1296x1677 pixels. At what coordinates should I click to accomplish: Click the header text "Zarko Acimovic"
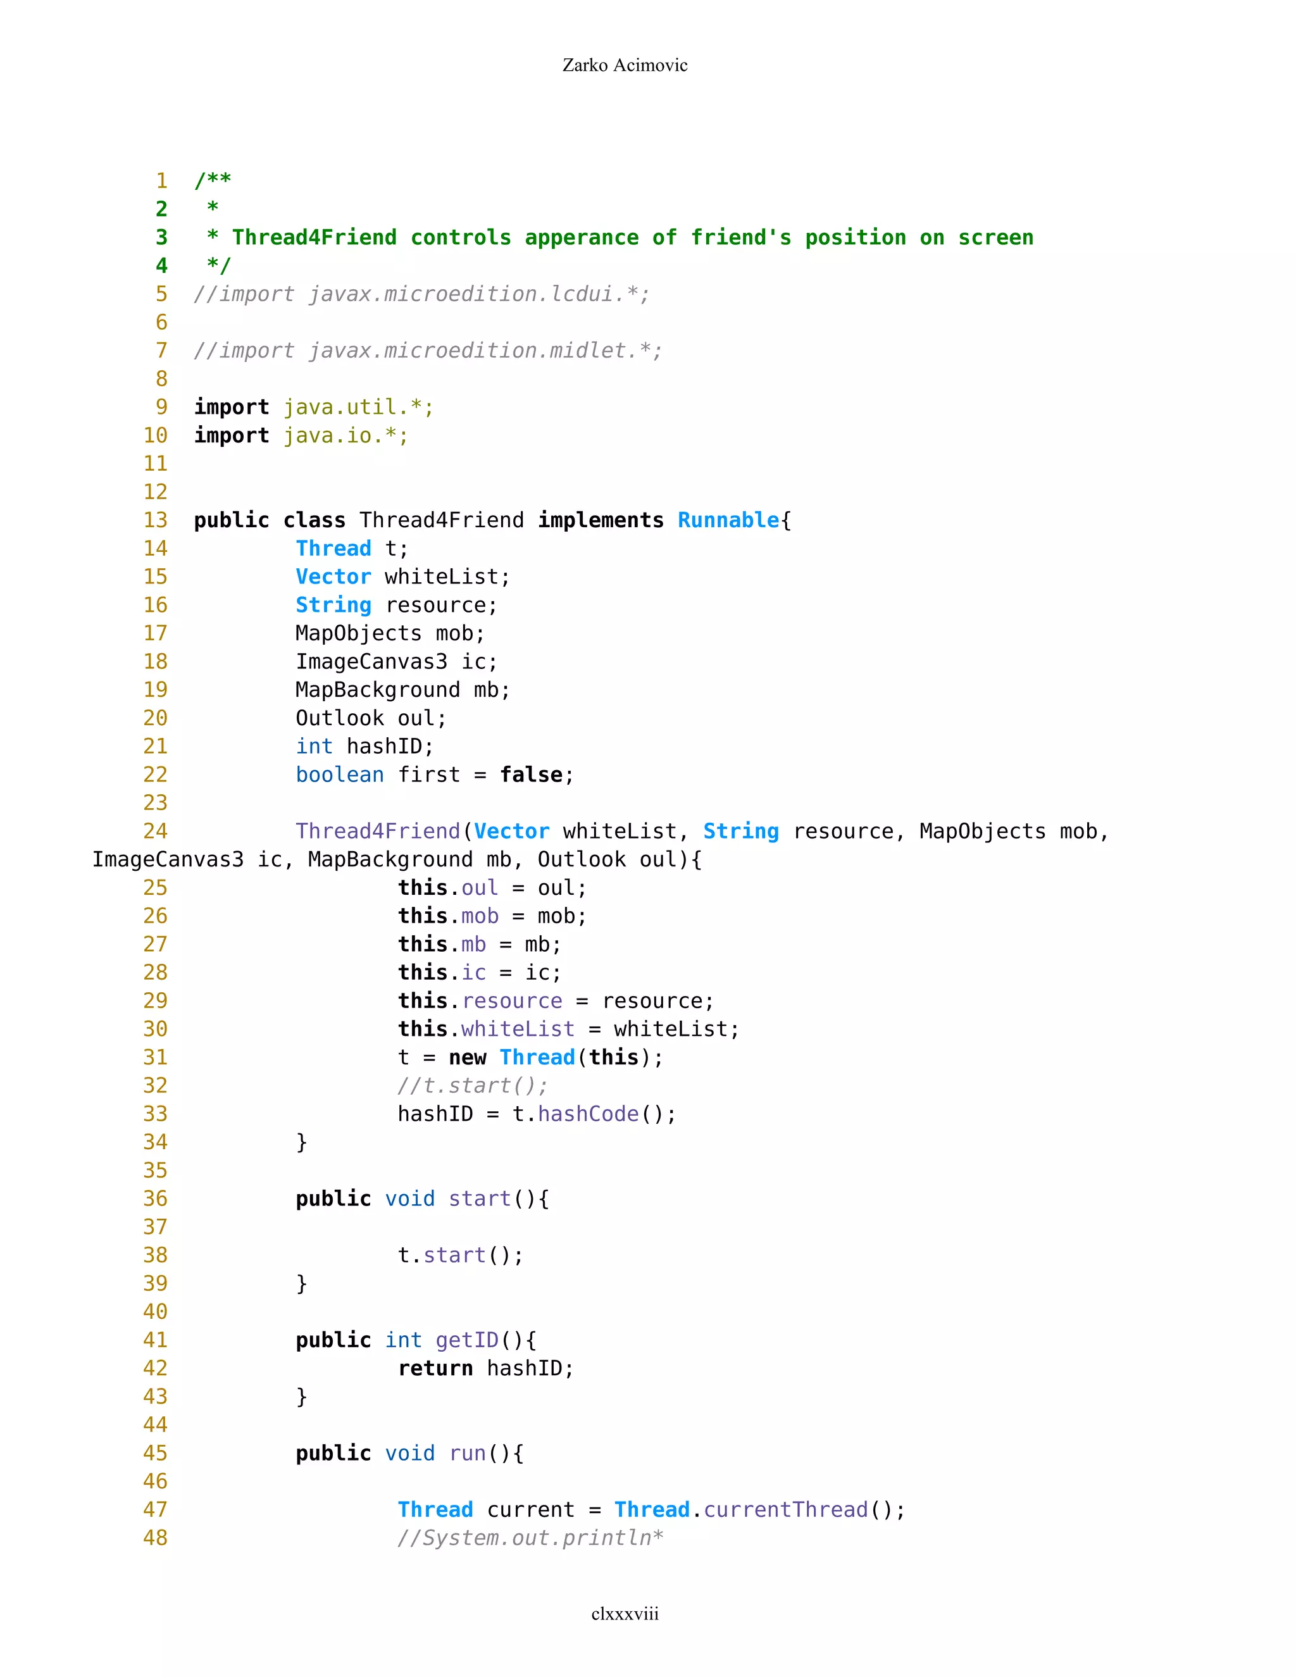tap(625, 65)
